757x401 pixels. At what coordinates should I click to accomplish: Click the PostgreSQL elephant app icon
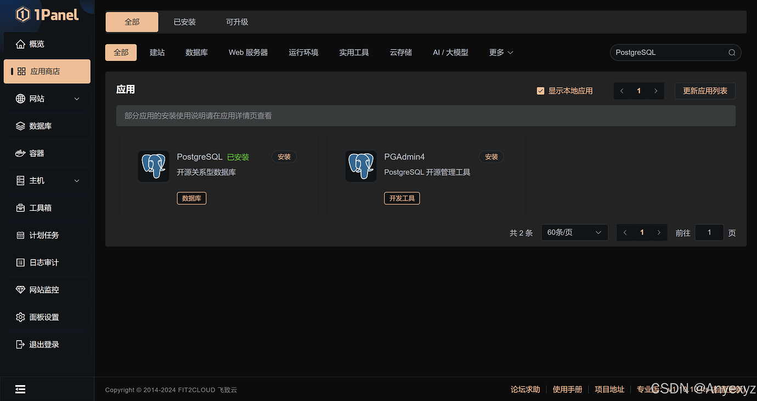(154, 167)
